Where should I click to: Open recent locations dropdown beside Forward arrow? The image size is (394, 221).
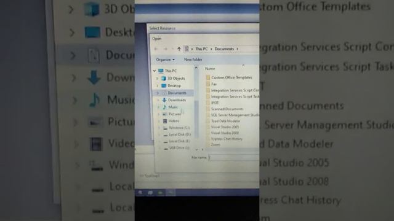[172, 49]
